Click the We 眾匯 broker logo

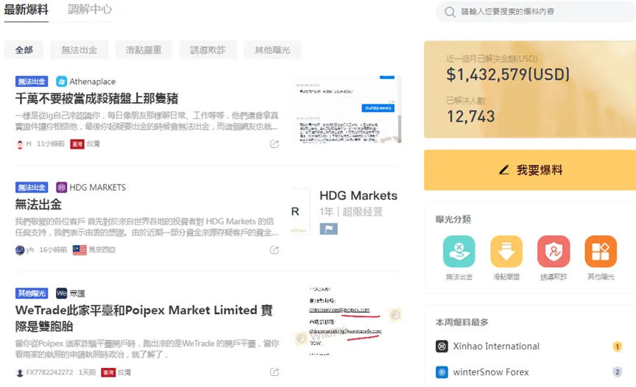[x=61, y=293]
